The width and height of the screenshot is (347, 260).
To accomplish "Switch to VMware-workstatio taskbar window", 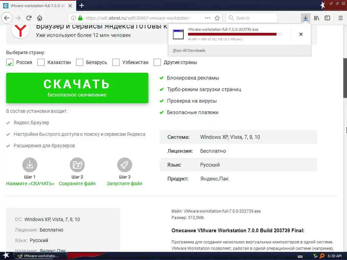I will (40, 256).
